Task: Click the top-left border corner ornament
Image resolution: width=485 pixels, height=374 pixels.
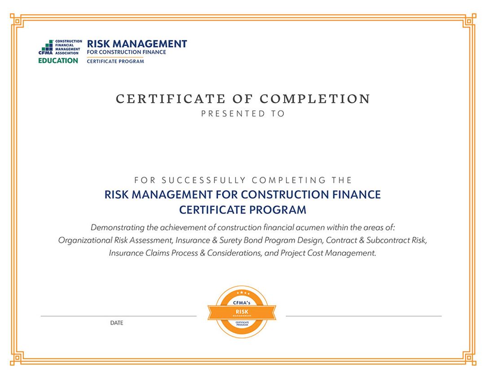Action: click(16, 20)
